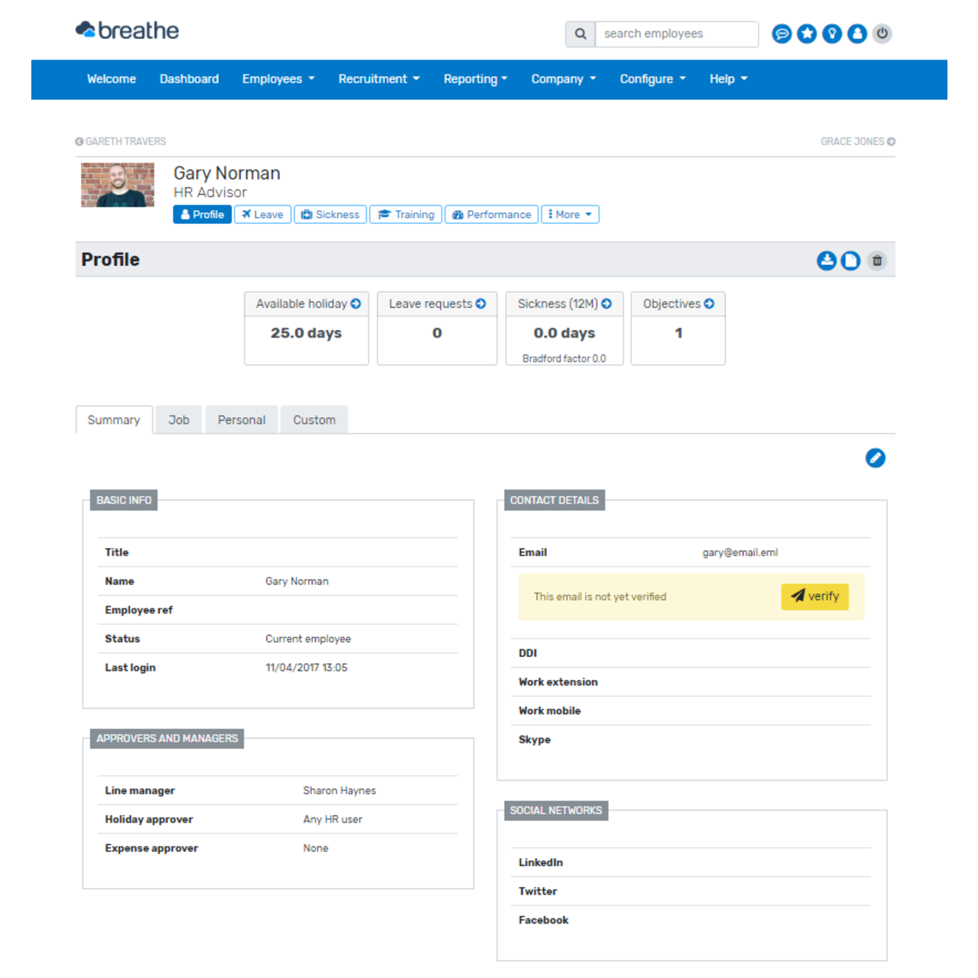978x978 pixels.
Task: Open favourites with the star icon
Action: tap(807, 34)
